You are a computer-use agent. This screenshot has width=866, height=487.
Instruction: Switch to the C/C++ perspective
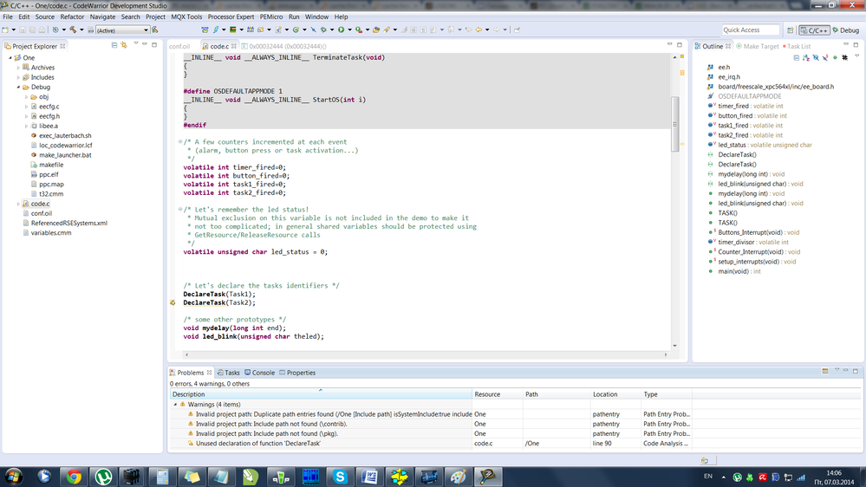(814, 30)
